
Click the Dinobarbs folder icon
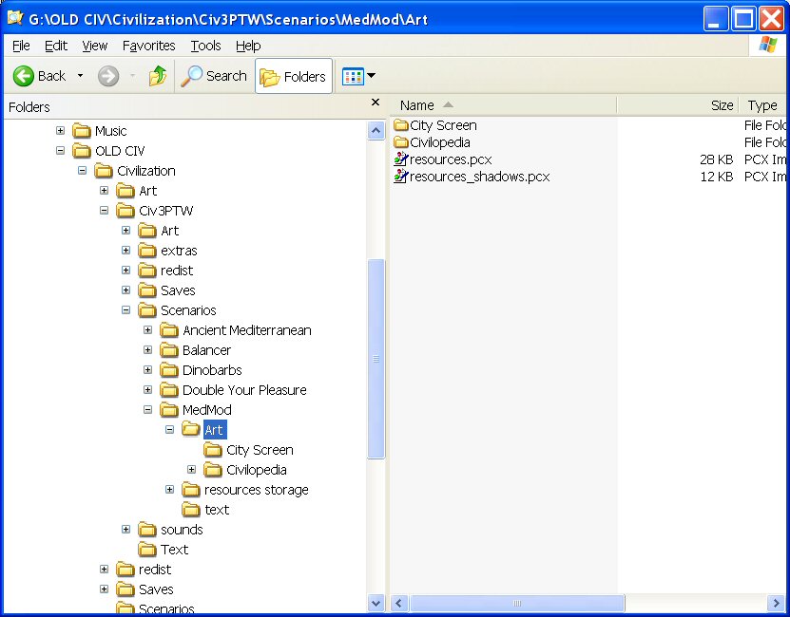pos(169,370)
